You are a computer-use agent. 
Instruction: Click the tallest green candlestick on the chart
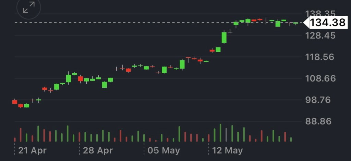[224, 37]
